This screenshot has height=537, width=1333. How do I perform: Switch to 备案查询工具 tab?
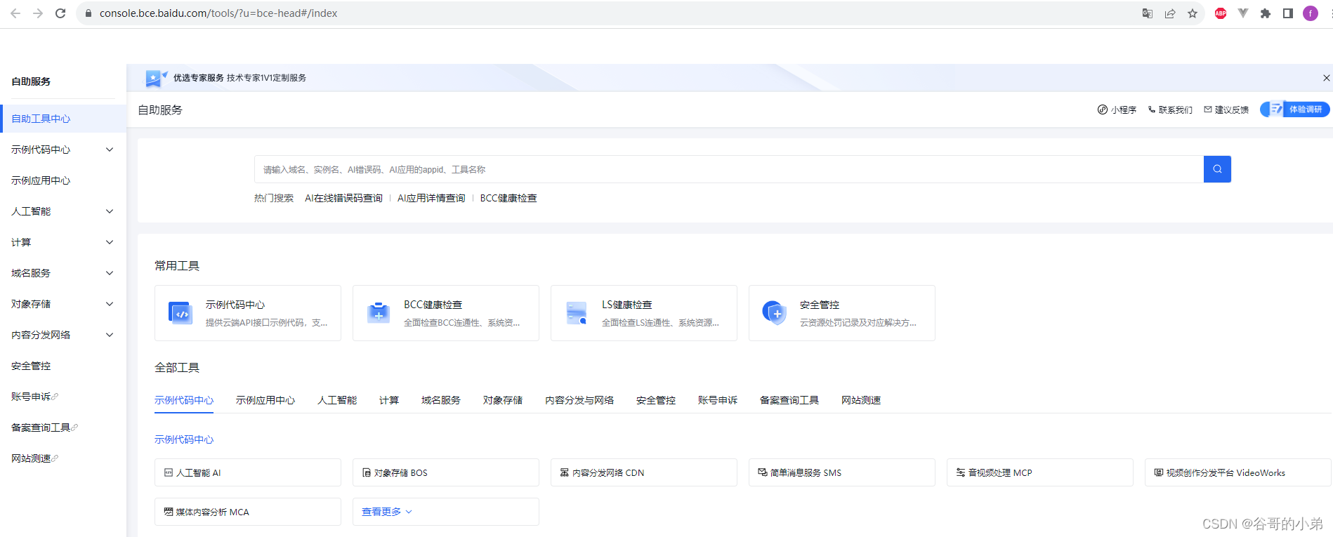[x=789, y=400]
